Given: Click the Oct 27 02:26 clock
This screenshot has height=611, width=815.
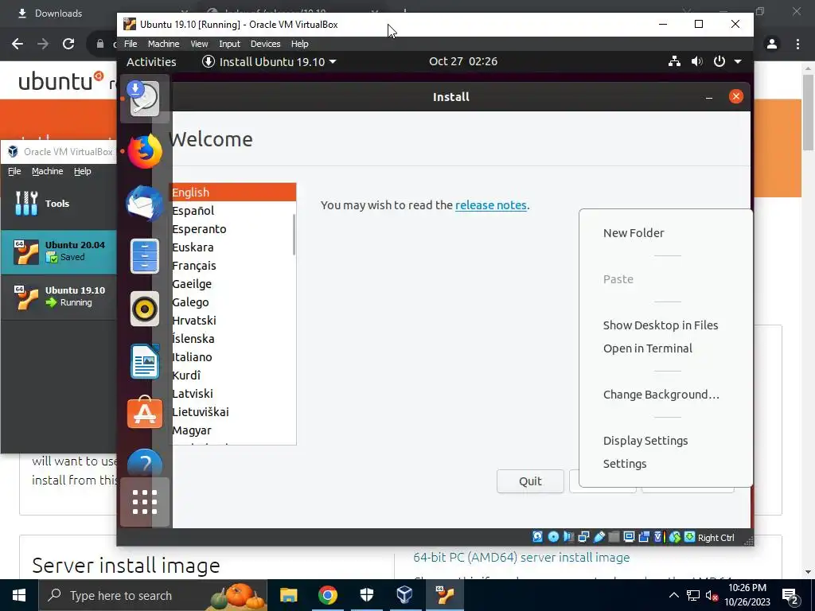Looking at the screenshot, I should pyautogui.click(x=463, y=61).
